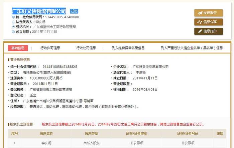Click the 信息打印 print info button
This screenshot has height=148, width=234.
point(209,31)
